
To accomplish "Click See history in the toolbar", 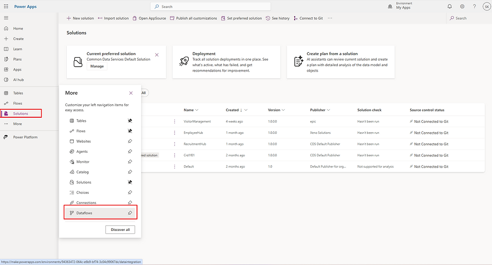I will (x=278, y=18).
